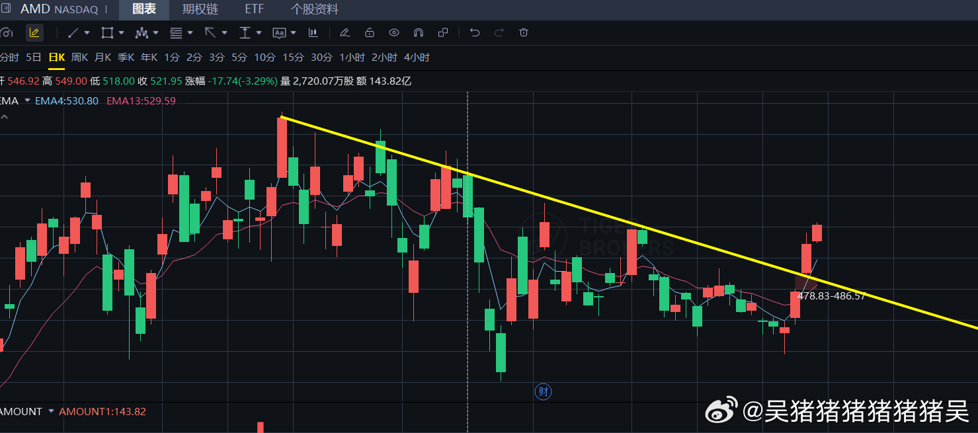This screenshot has height=433, width=978.
Task: Open the 个股资料 tab
Action: [315, 9]
